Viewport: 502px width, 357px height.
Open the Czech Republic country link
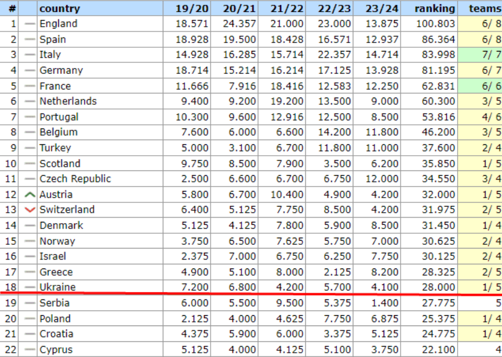pos(75,179)
